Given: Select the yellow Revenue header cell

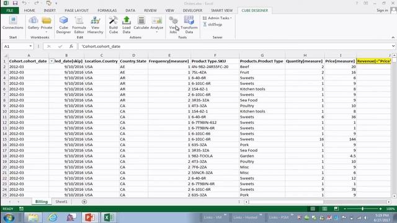Looking at the screenshot, I should [373, 61].
